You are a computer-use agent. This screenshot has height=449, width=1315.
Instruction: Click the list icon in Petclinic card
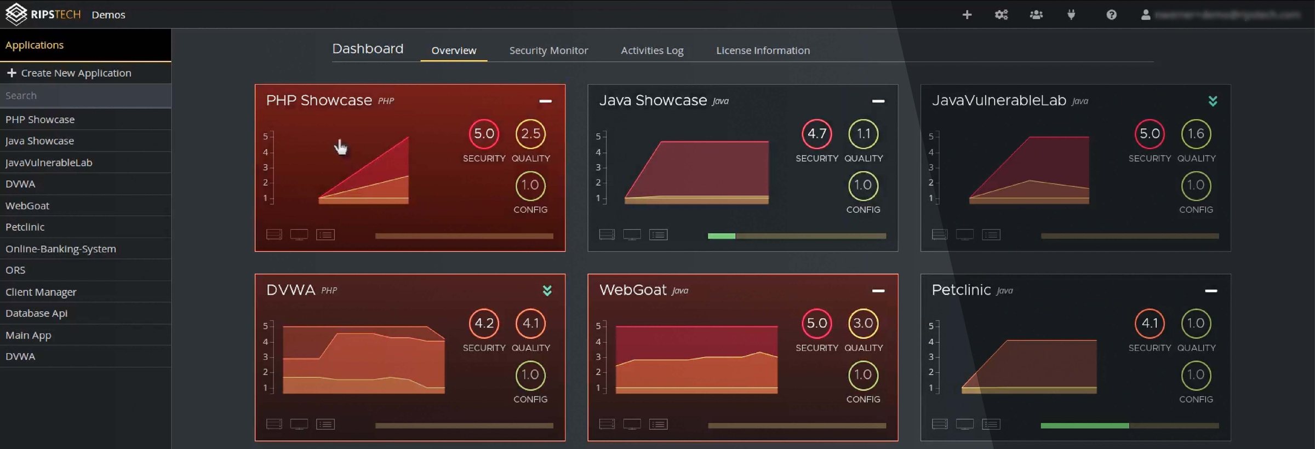click(x=991, y=424)
